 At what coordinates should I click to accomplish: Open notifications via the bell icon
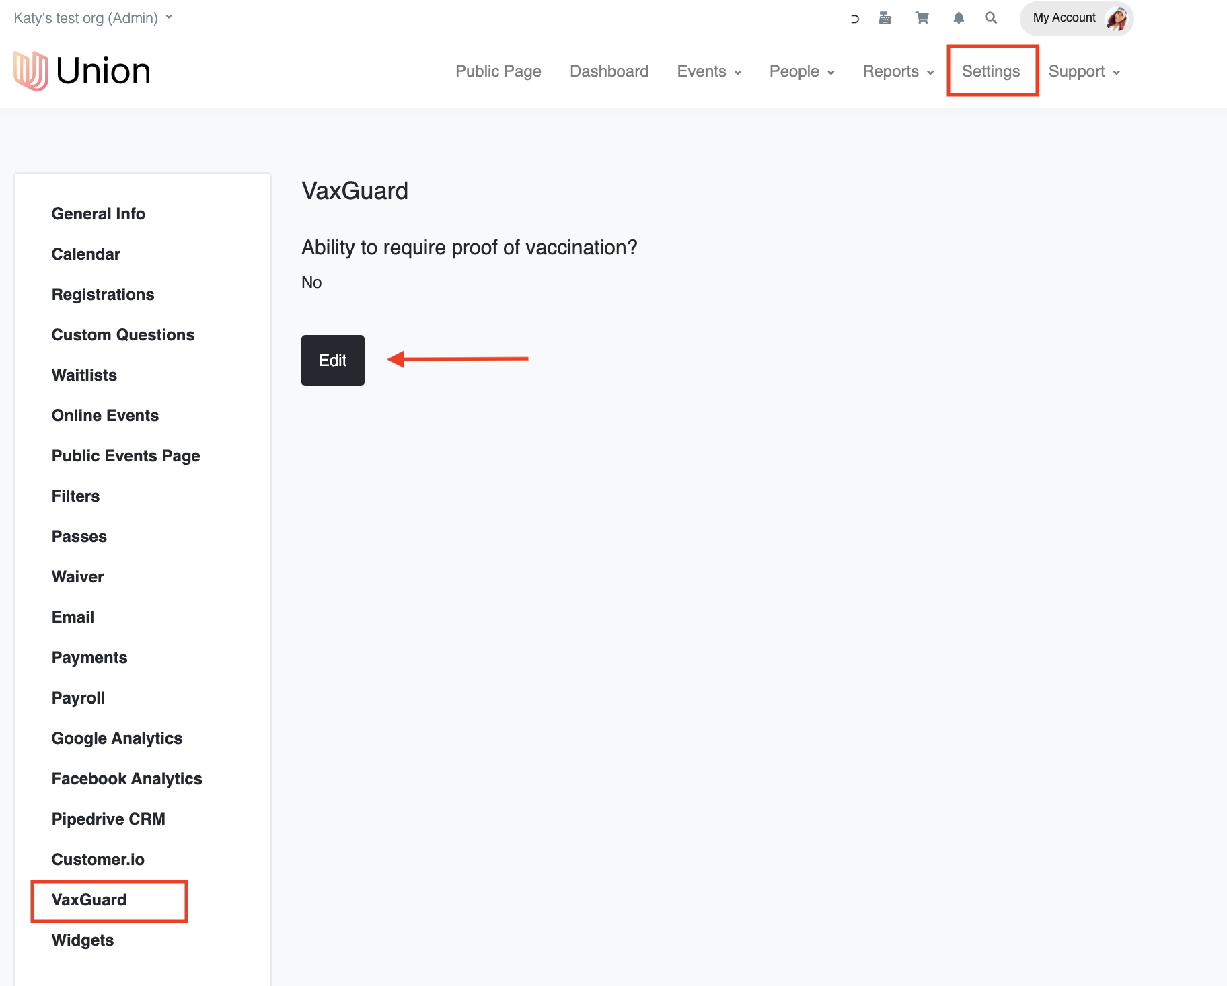pyautogui.click(x=959, y=18)
